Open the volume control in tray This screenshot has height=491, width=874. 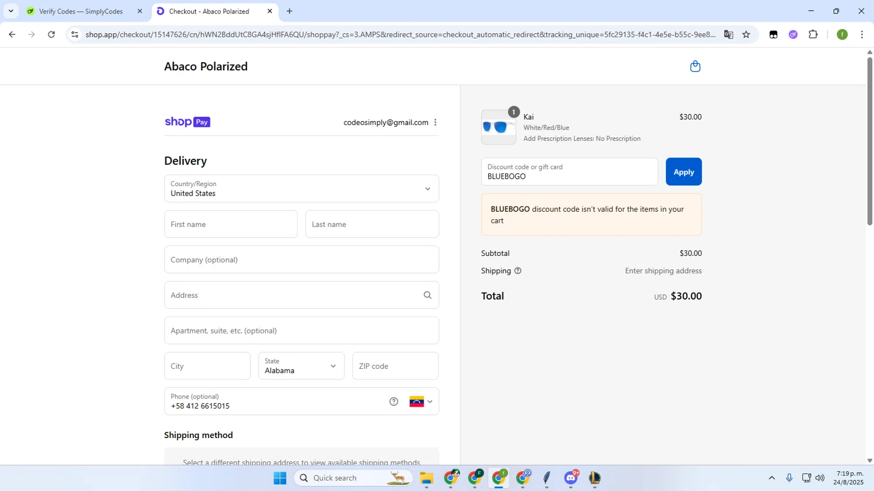pos(820,478)
